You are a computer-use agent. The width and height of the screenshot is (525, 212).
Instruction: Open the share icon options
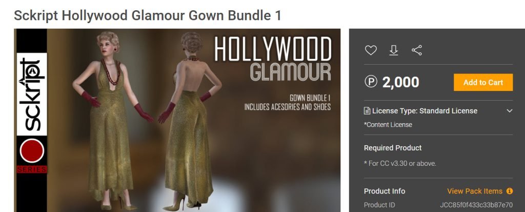pos(417,50)
